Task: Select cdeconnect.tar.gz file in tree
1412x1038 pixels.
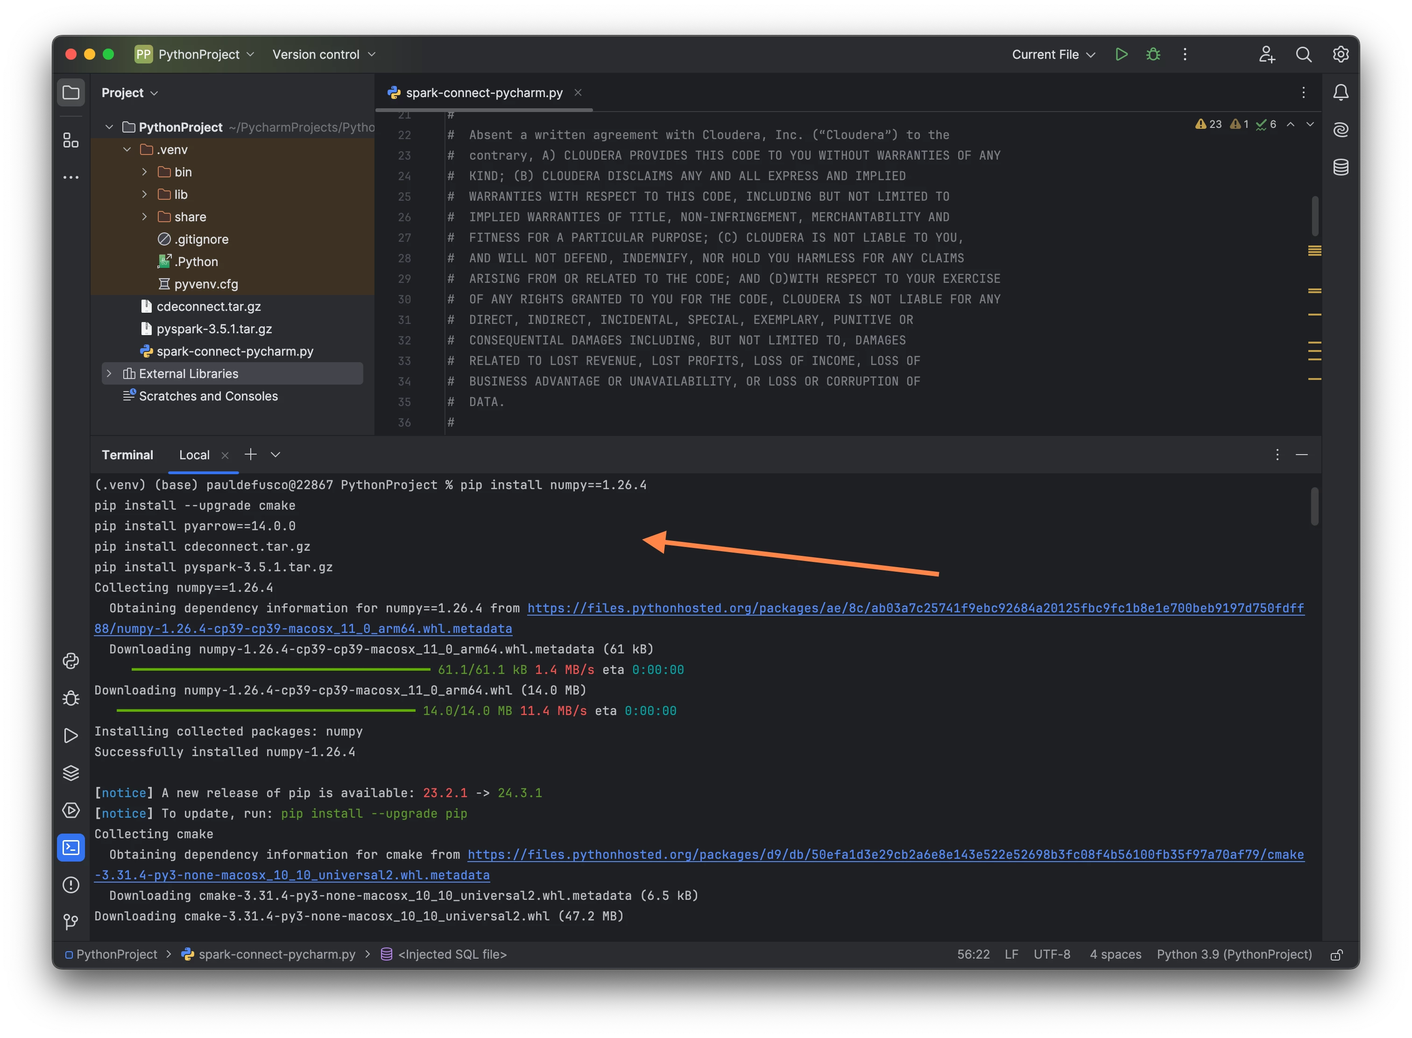Action: pos(209,307)
